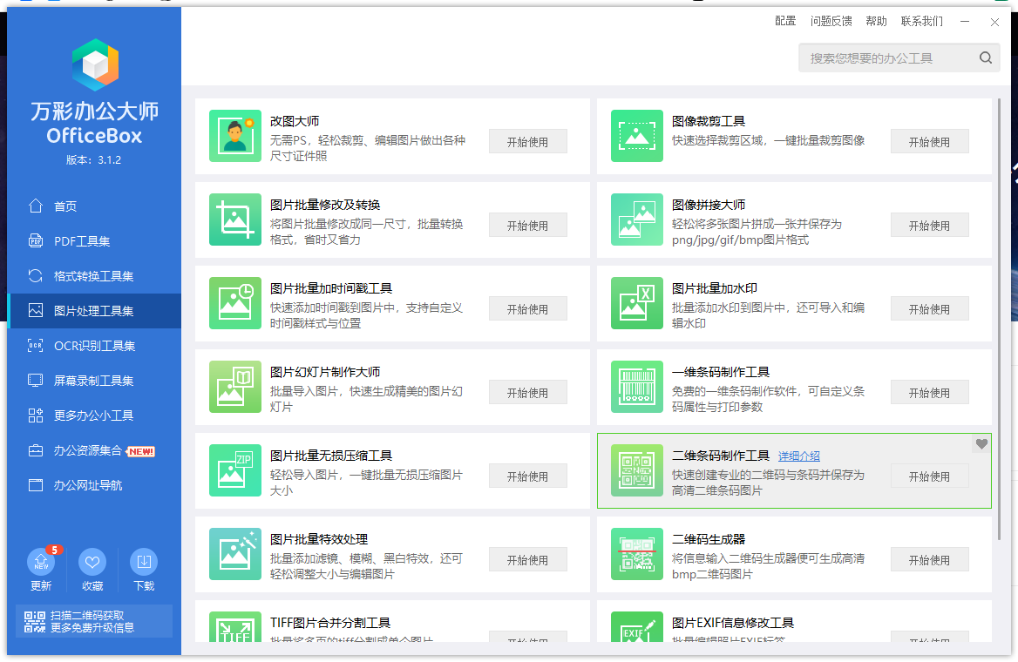Click the 图片批量无损压缩工具 ZIP icon
1018x662 pixels.
[x=235, y=470]
